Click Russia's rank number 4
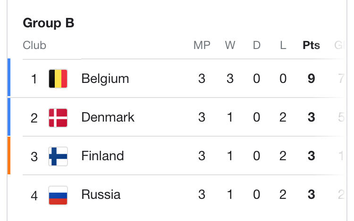Screen dimensions: 354x221 coord(34,195)
